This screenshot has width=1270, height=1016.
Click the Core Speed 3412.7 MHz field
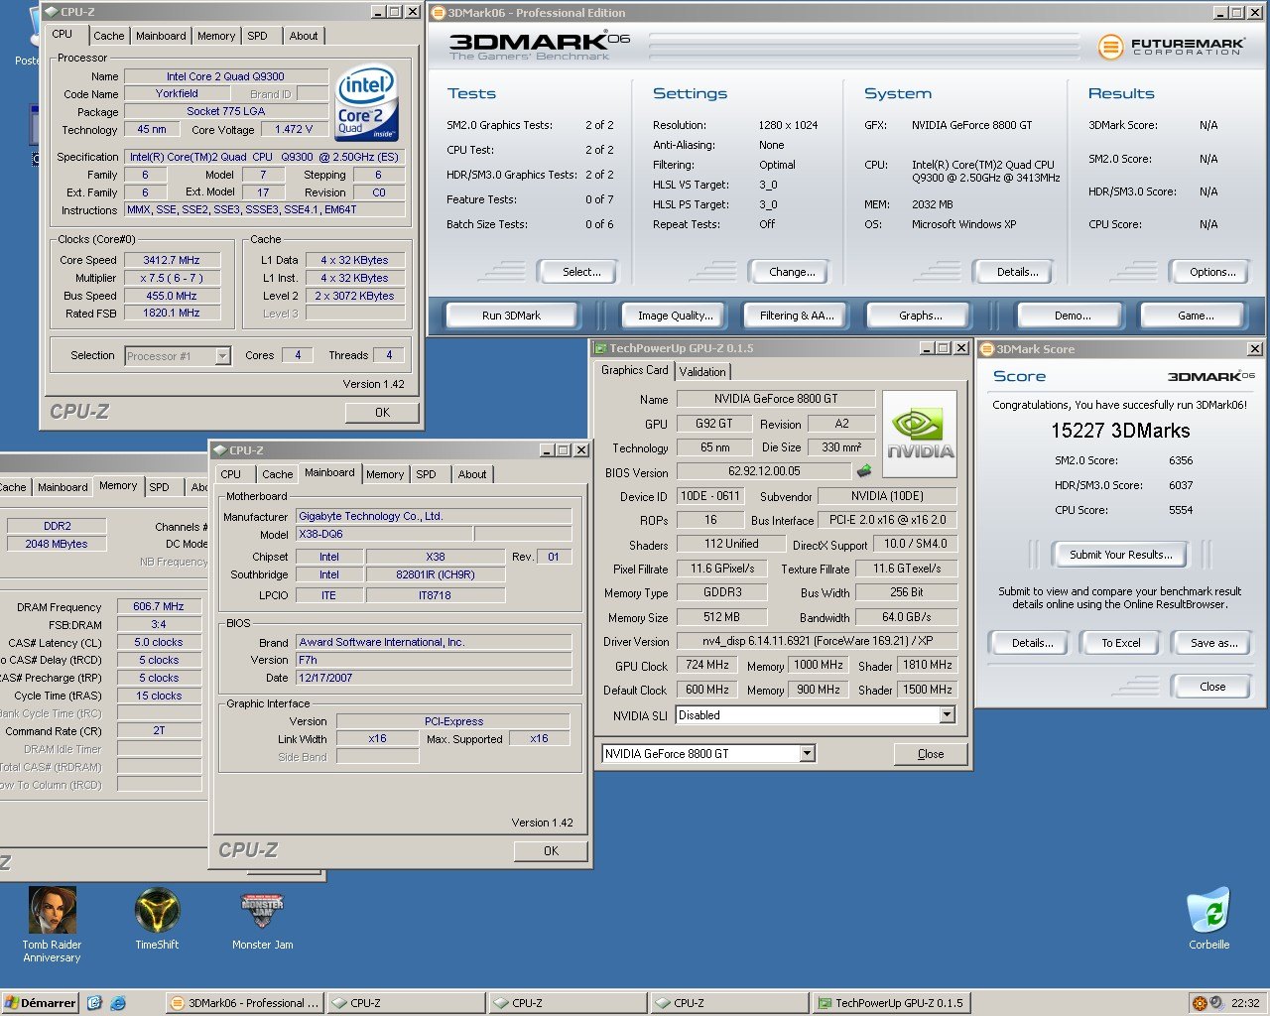point(172,260)
